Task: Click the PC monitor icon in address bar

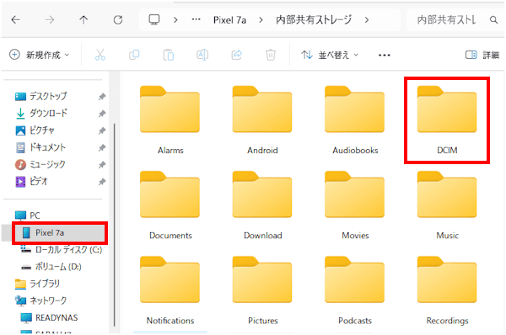Action: 154,19
